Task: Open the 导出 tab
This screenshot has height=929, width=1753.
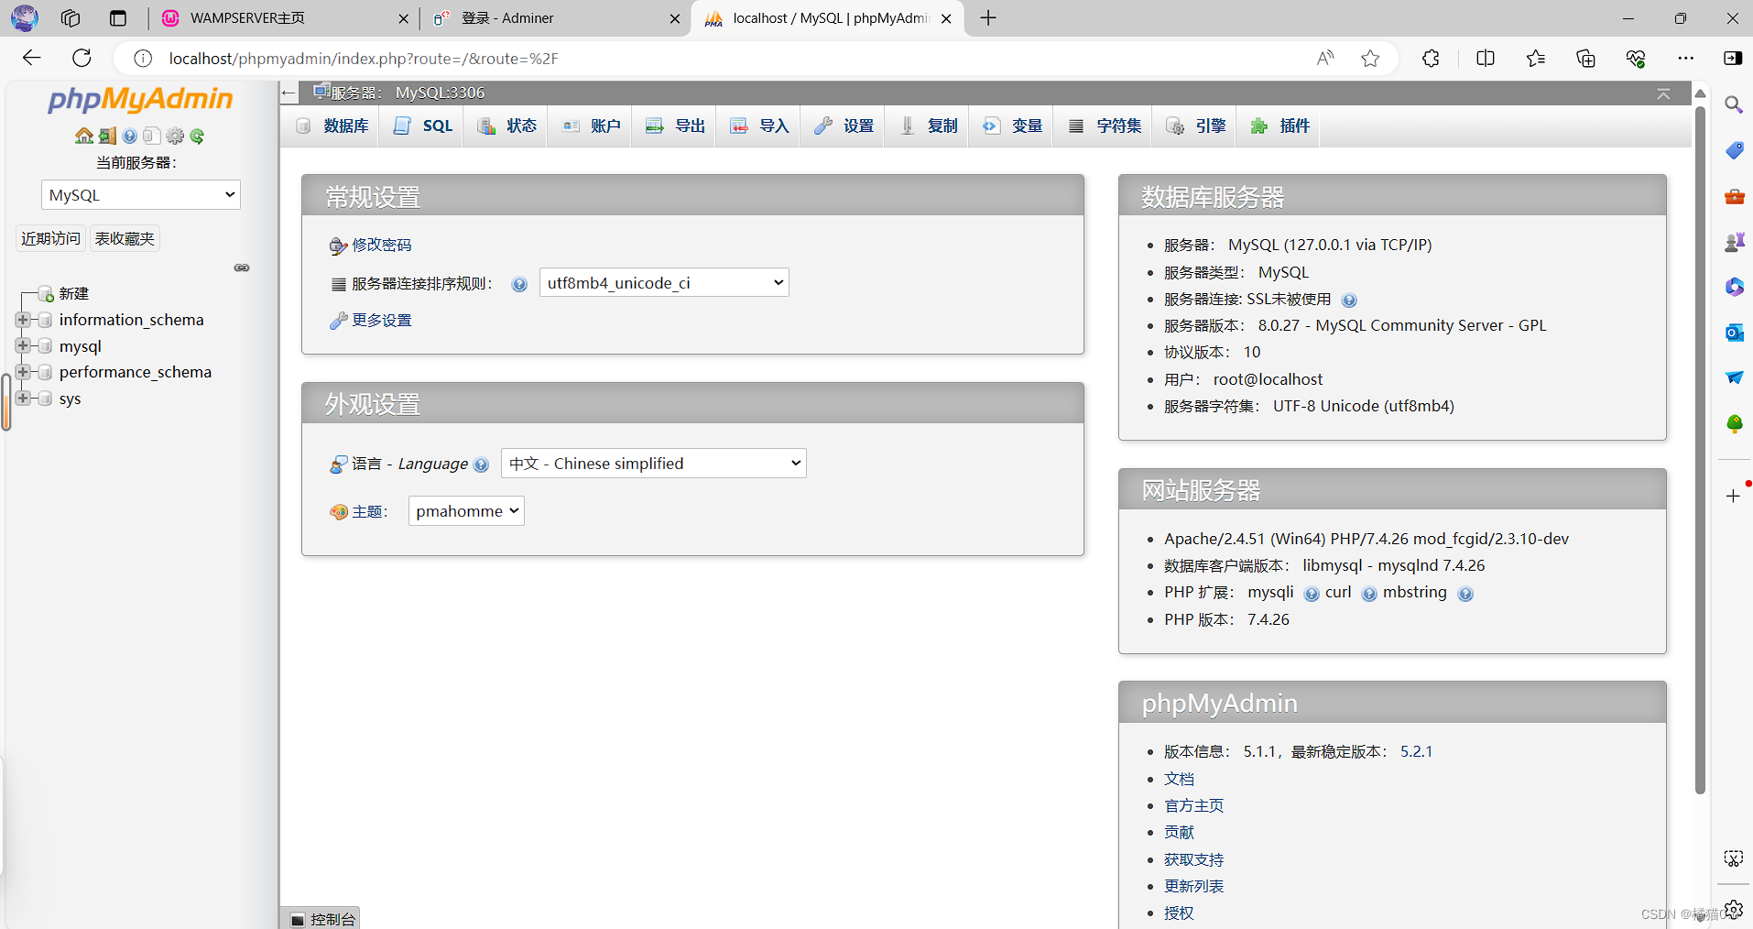Action: point(676,126)
